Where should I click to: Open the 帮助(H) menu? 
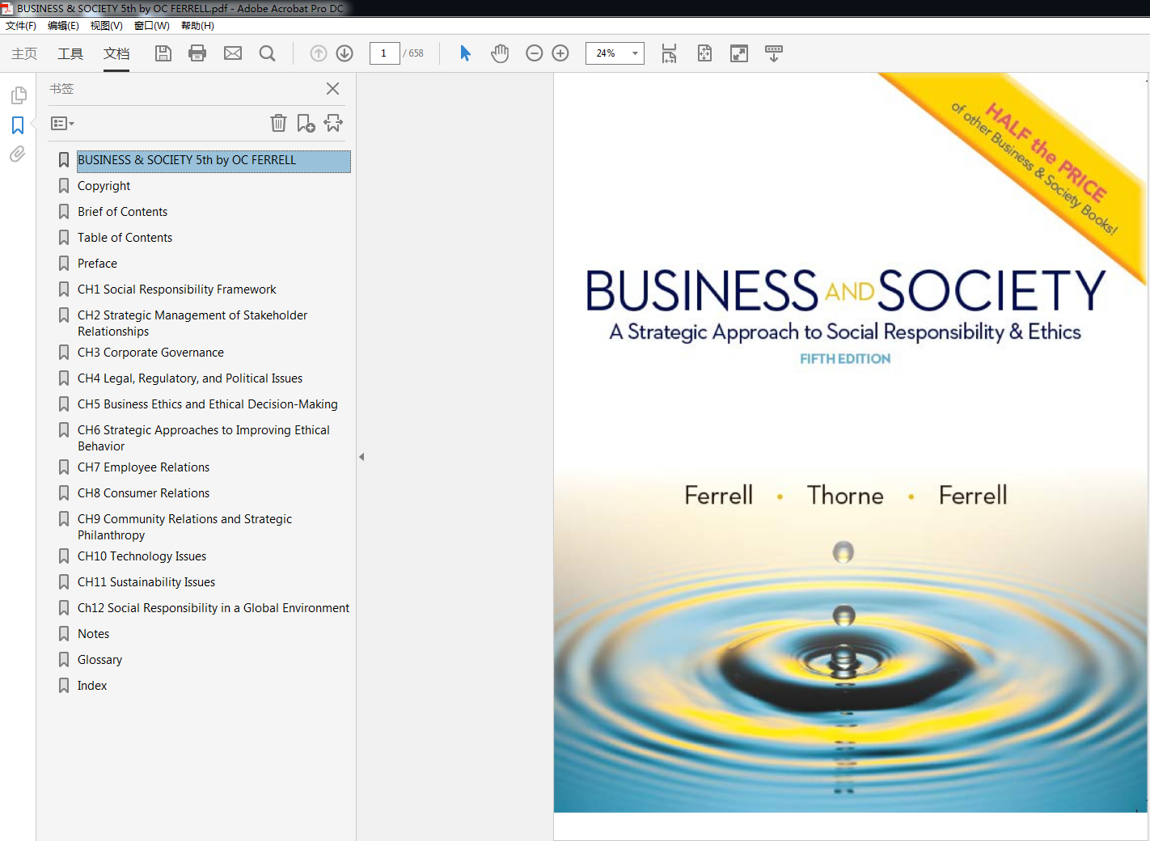(197, 26)
